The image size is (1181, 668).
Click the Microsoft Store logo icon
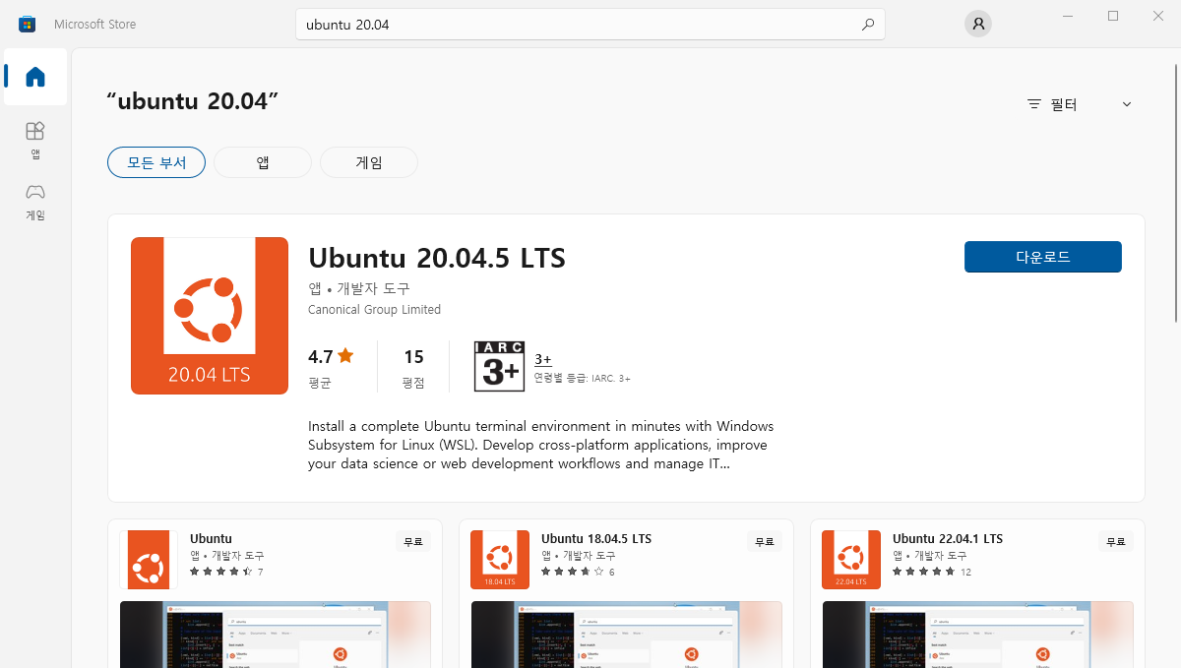[x=28, y=24]
